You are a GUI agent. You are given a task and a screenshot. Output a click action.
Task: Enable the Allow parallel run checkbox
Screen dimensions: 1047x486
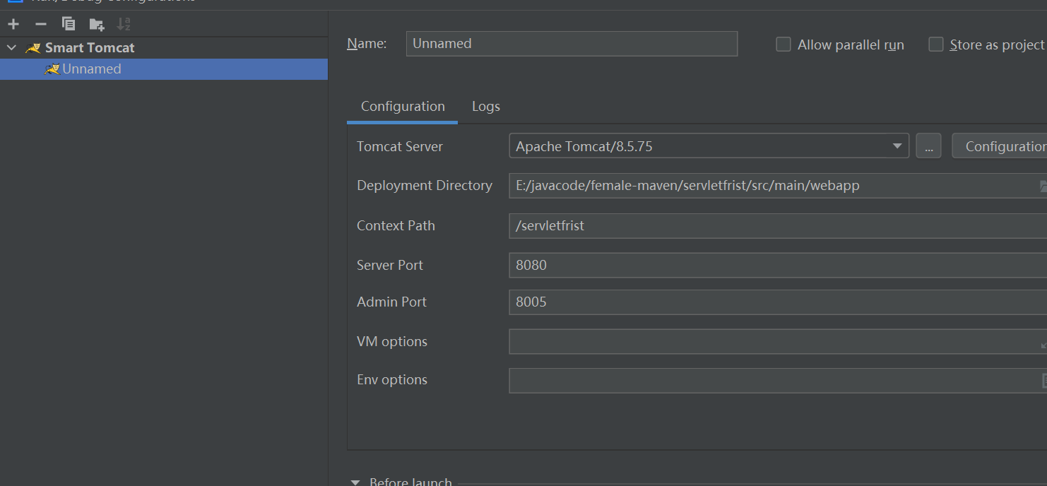pyautogui.click(x=783, y=45)
